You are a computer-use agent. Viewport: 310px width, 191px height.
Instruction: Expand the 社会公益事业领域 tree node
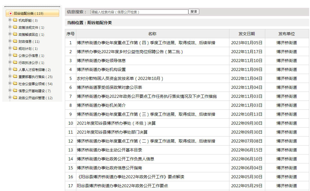(x=10, y=83)
